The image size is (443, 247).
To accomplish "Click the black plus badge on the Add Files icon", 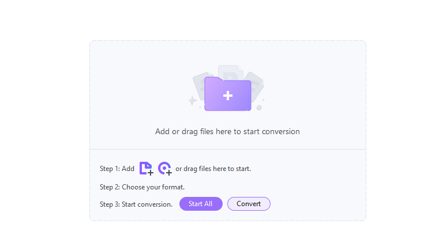I will point(151,173).
